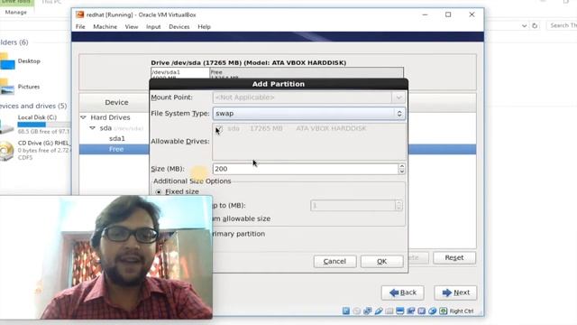Open the Input menu
Viewport: 577px width, 325px height.
click(153, 27)
